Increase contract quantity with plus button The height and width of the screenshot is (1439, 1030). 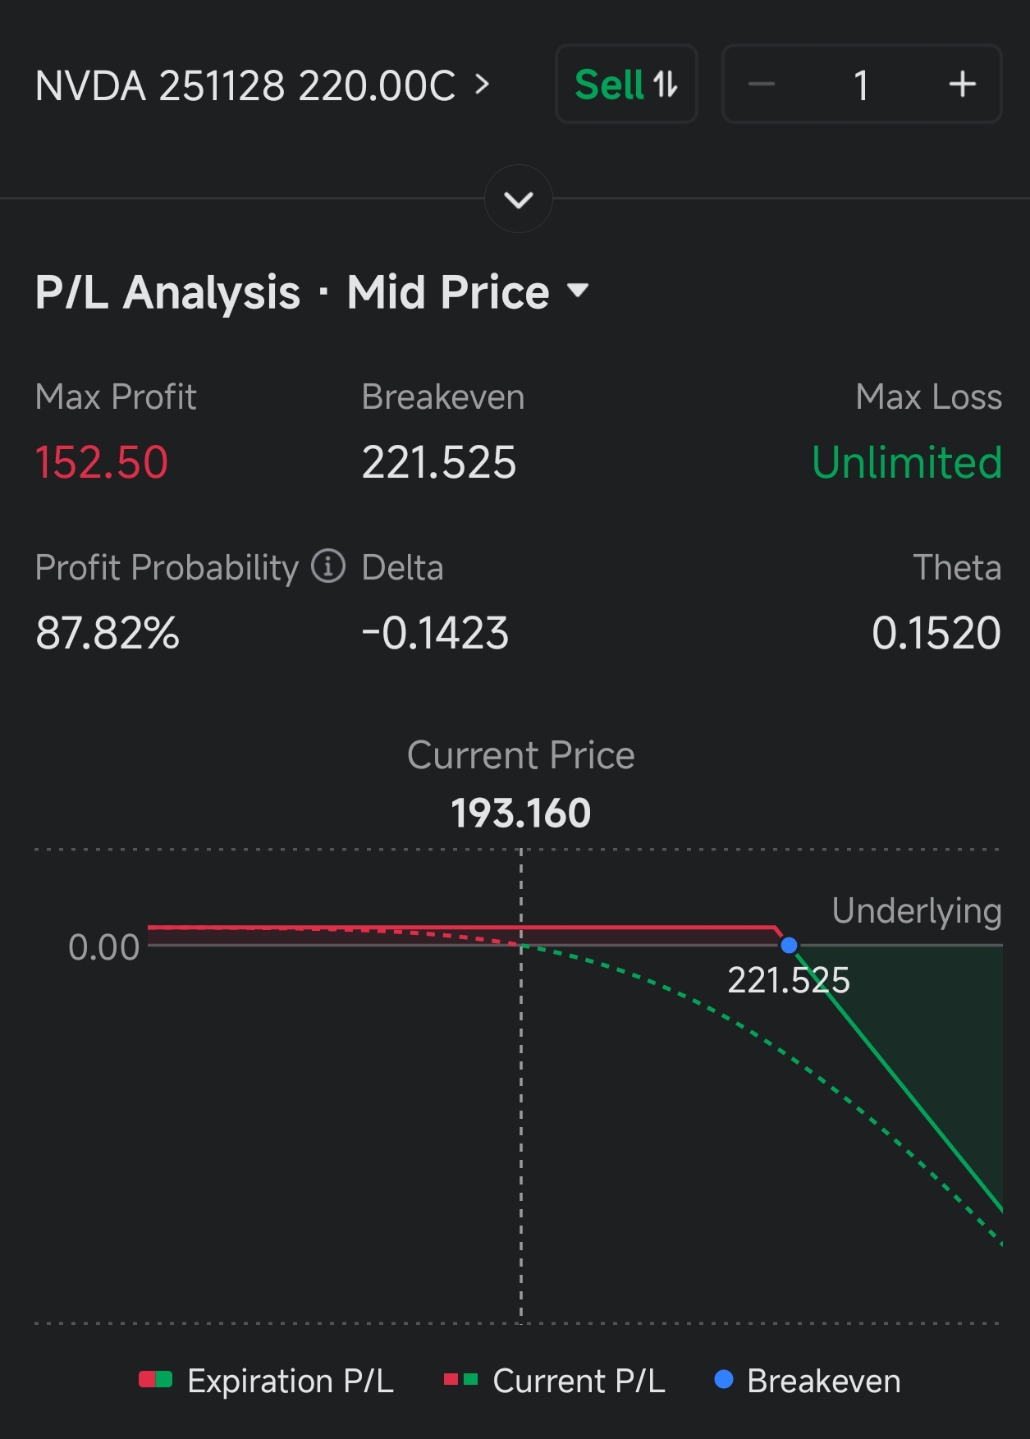tap(962, 85)
